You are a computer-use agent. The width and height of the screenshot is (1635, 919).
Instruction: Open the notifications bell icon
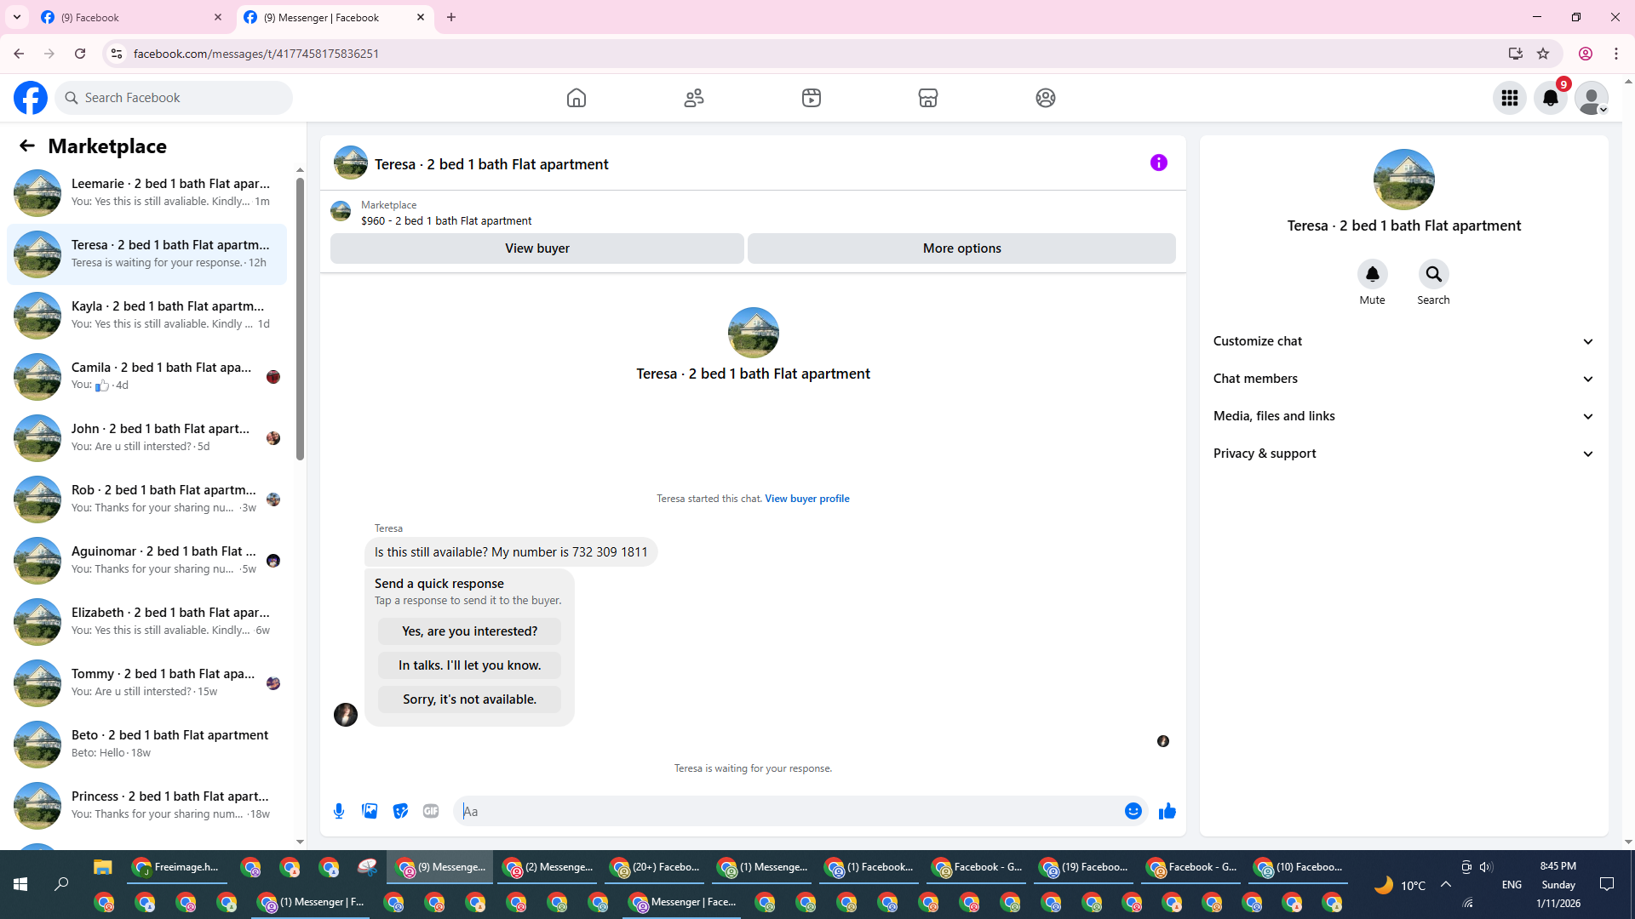(x=1551, y=98)
